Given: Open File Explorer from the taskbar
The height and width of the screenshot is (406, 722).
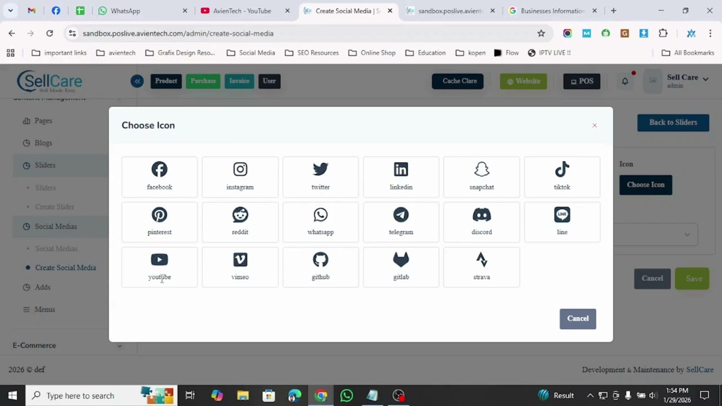Looking at the screenshot, I should pos(243,396).
